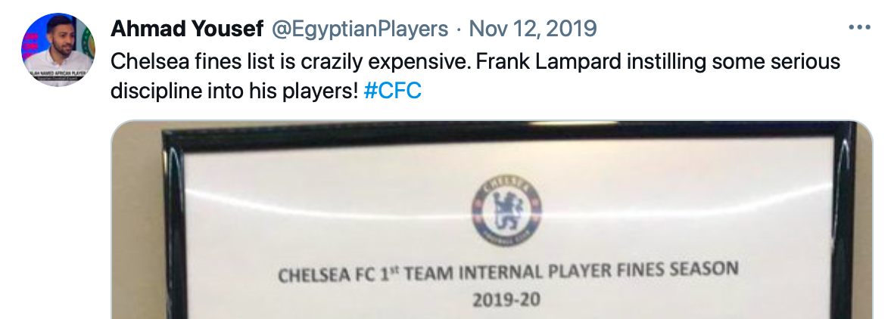
Task: Click the caption banner inside the avatar
Action: [x=55, y=74]
